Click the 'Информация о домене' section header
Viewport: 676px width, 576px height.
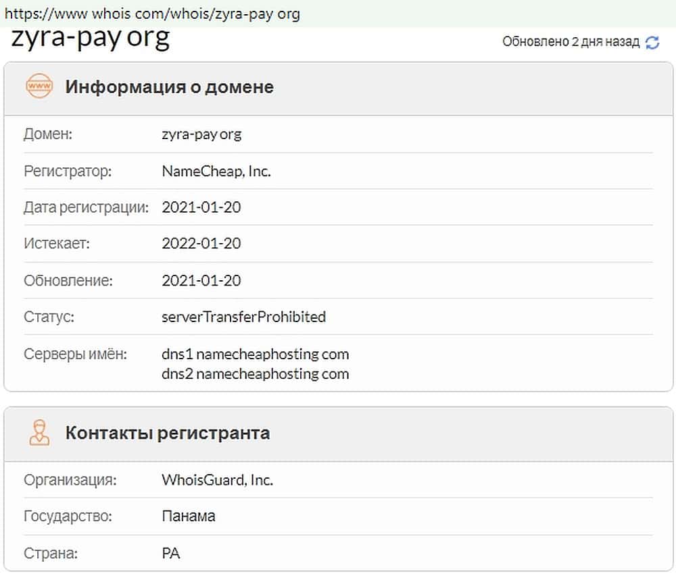pyautogui.click(x=169, y=87)
